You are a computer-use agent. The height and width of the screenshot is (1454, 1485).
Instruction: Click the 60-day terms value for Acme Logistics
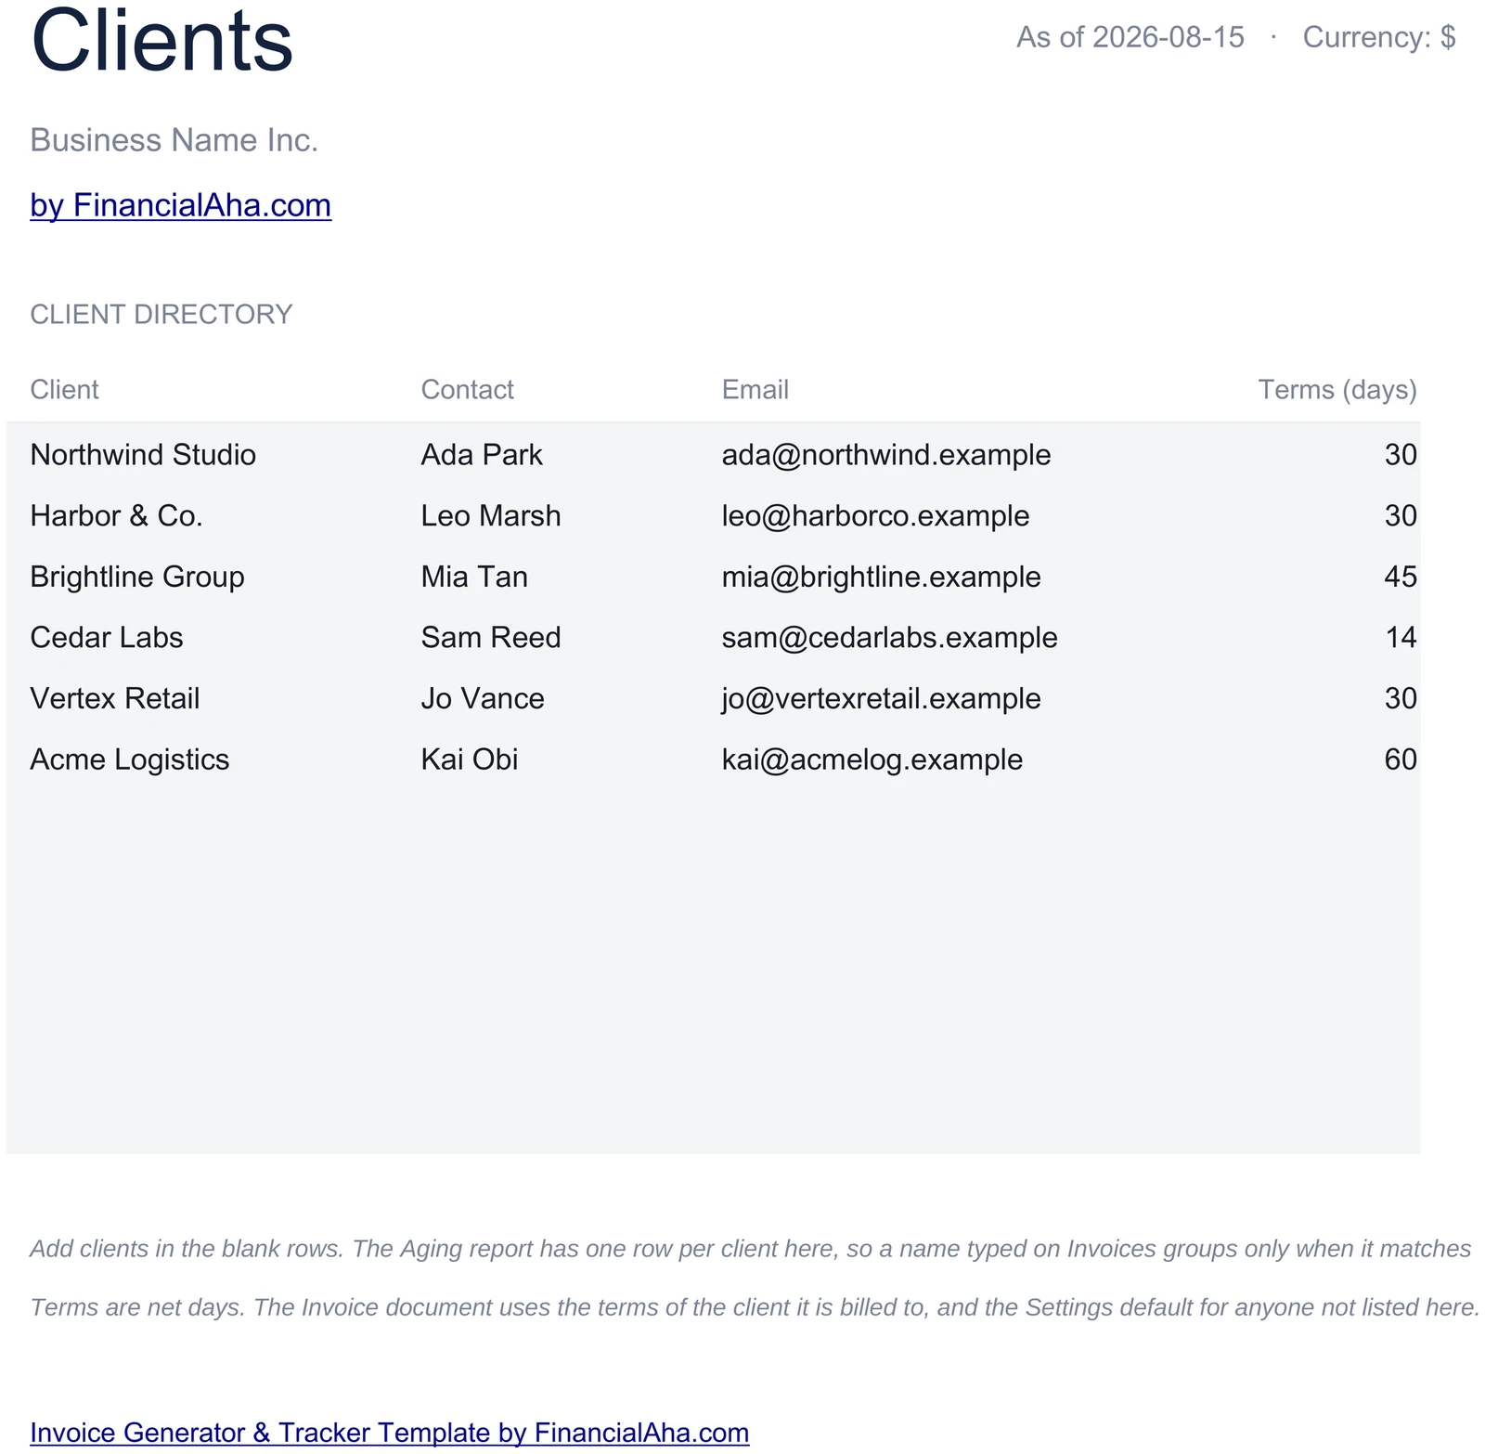(x=1401, y=759)
